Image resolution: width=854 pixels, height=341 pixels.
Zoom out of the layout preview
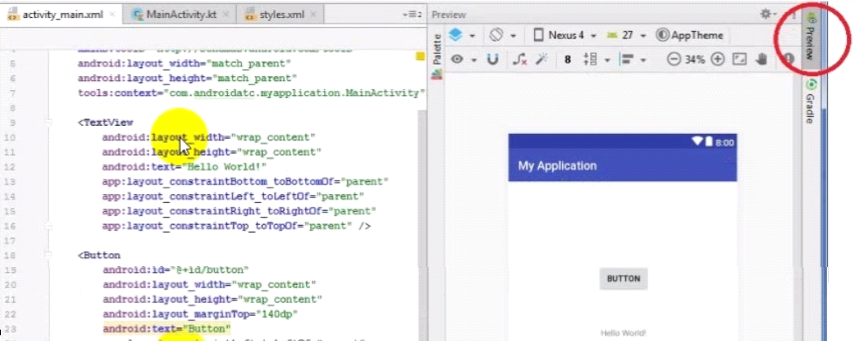pyautogui.click(x=673, y=59)
